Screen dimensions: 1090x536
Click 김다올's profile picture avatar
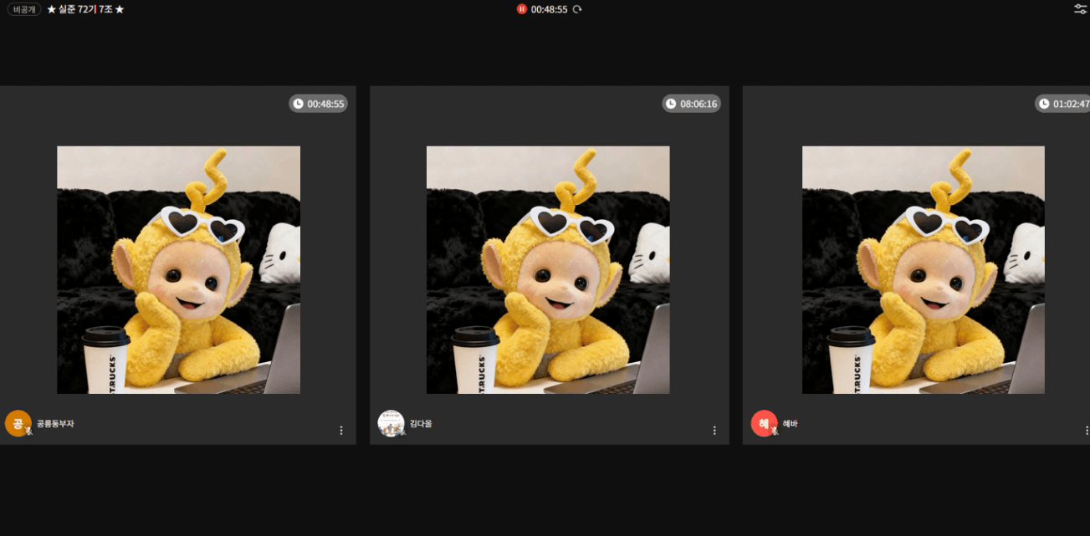coord(391,423)
